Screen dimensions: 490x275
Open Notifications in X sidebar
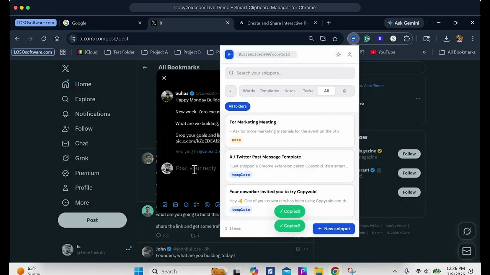point(86,114)
